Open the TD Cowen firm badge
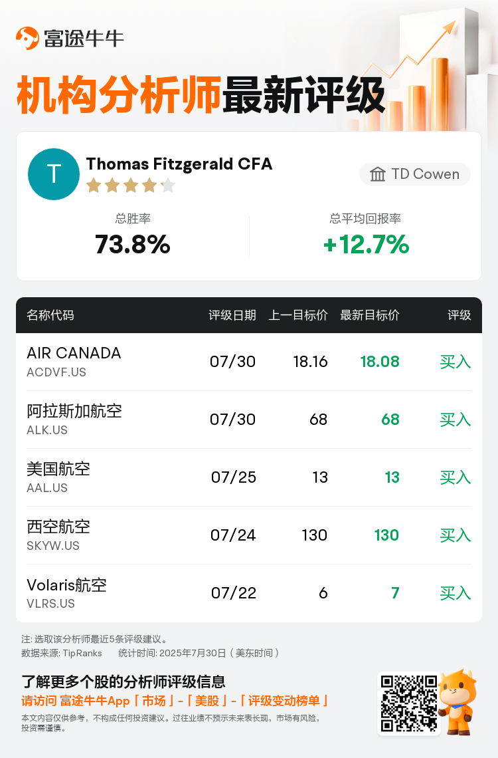498x758 pixels. pyautogui.click(x=415, y=174)
